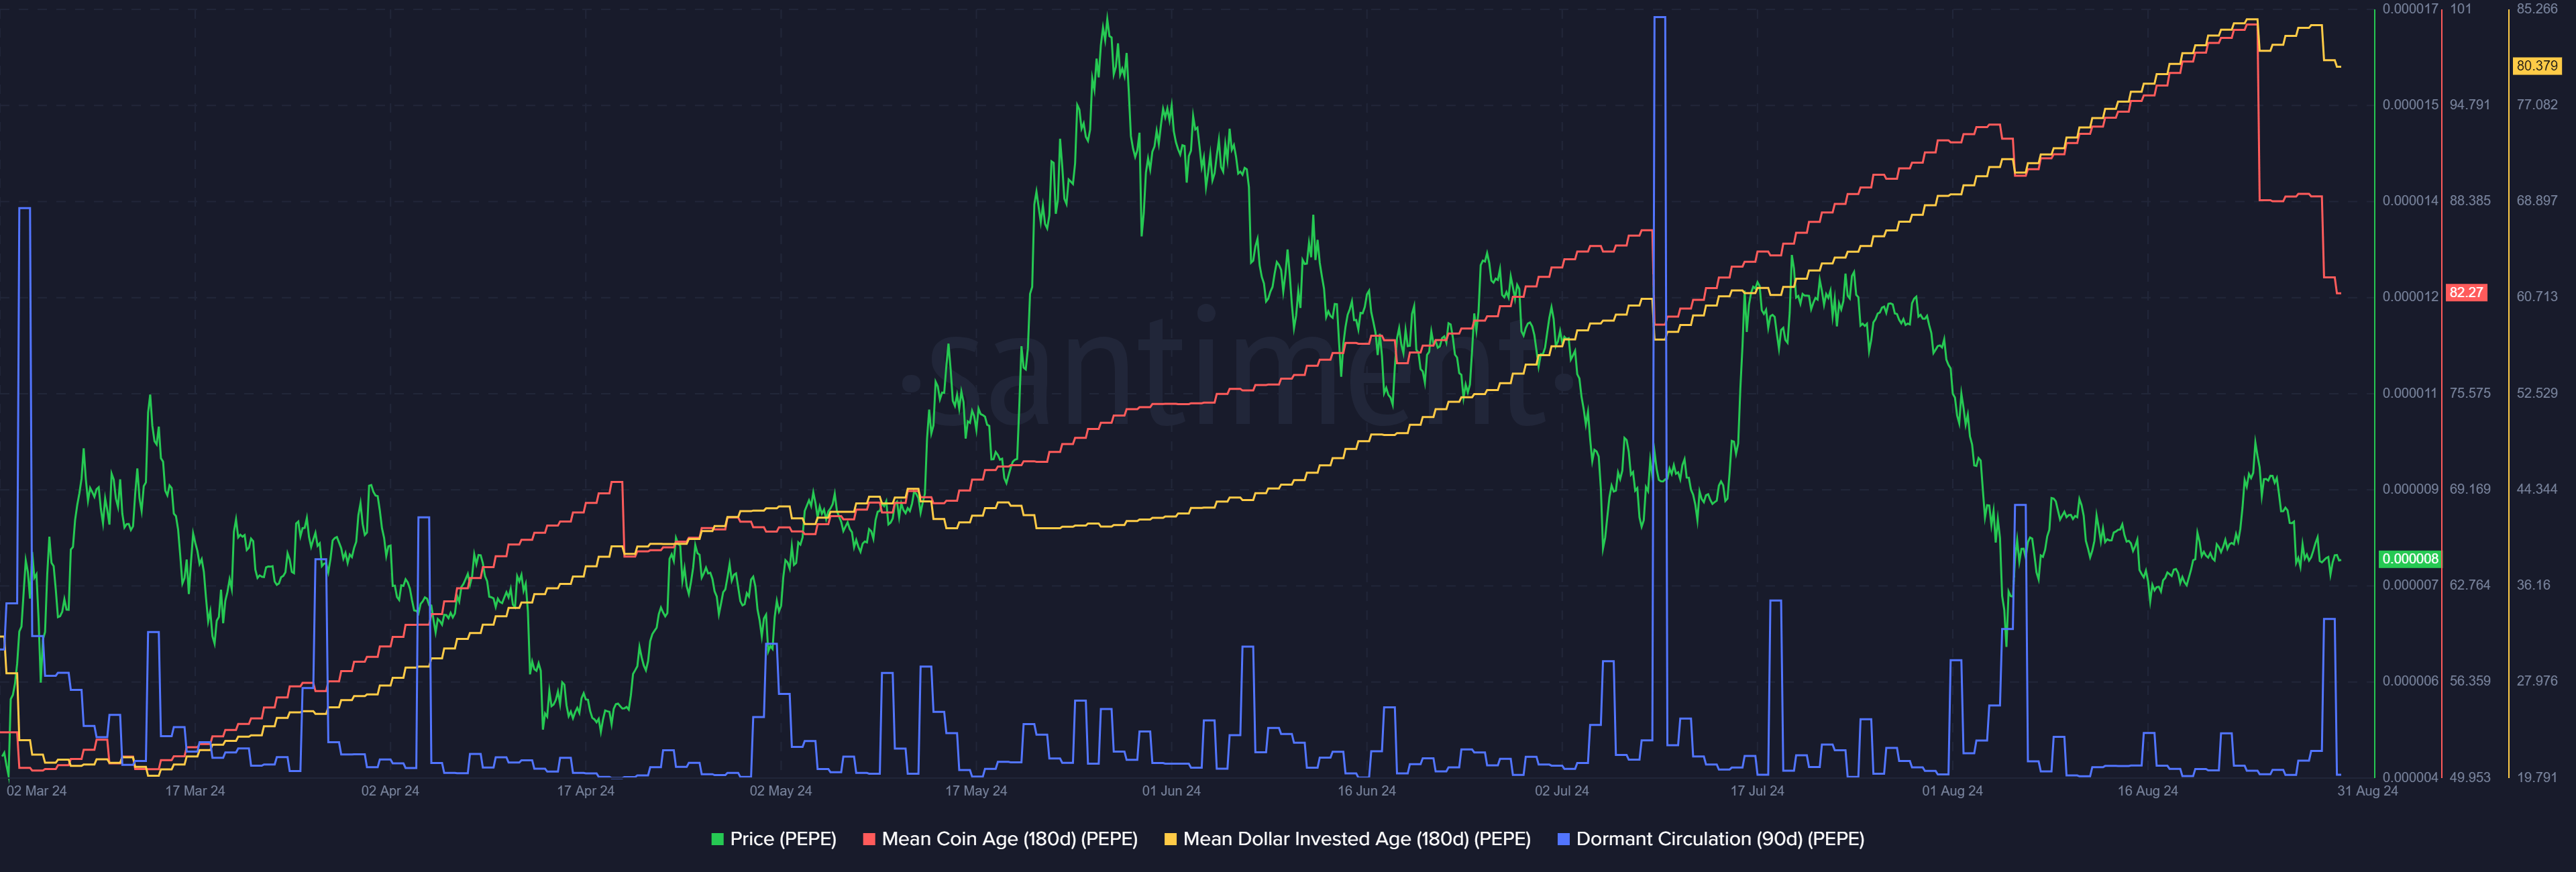Toggle the Mean Coin Age (180d) (PEPE) label
Viewport: 2576px width, 872px height.
coord(1009,839)
